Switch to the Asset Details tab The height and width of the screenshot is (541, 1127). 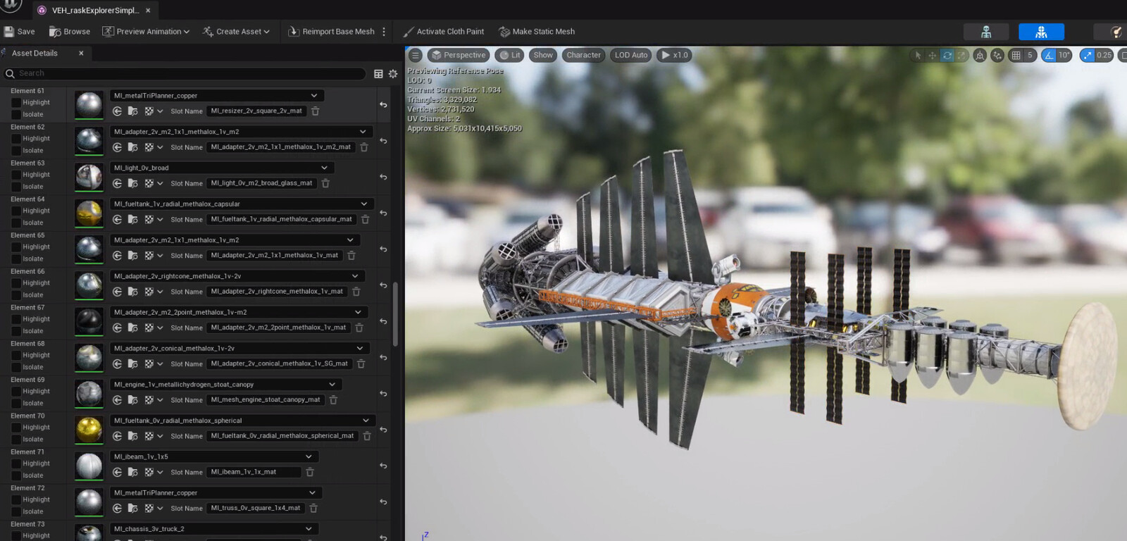tap(35, 54)
